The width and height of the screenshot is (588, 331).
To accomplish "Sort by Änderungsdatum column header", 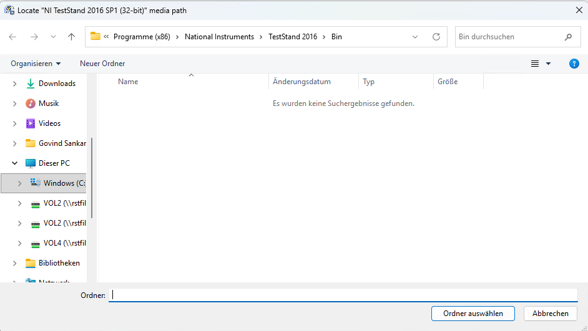I will pyautogui.click(x=301, y=82).
